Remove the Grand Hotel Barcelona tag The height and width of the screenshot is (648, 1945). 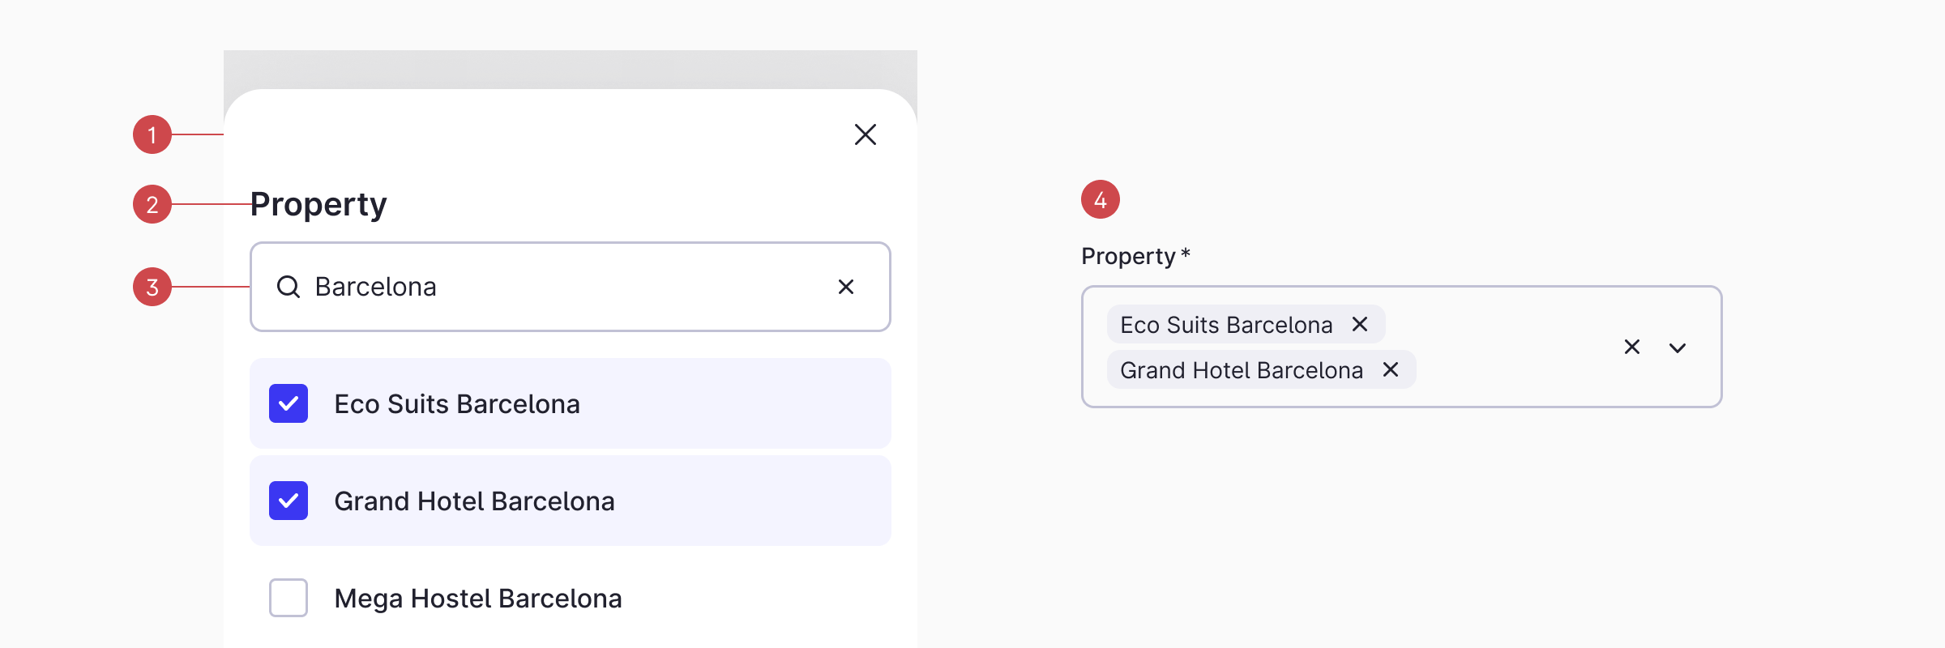(1391, 369)
